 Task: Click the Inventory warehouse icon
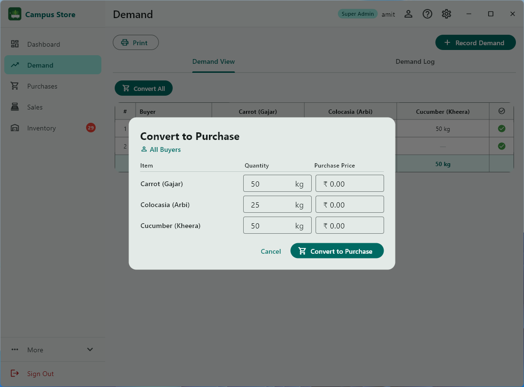point(15,128)
